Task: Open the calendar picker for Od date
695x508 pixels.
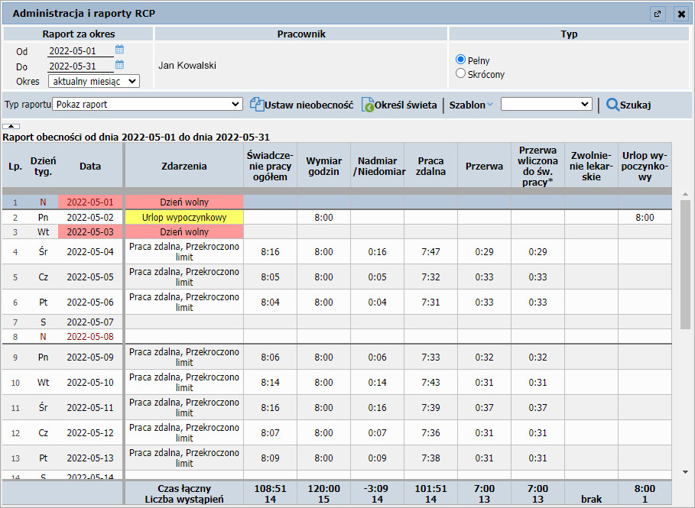Action: (120, 50)
